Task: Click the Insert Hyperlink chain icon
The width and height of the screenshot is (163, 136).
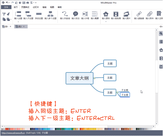Action: pos(139,14)
